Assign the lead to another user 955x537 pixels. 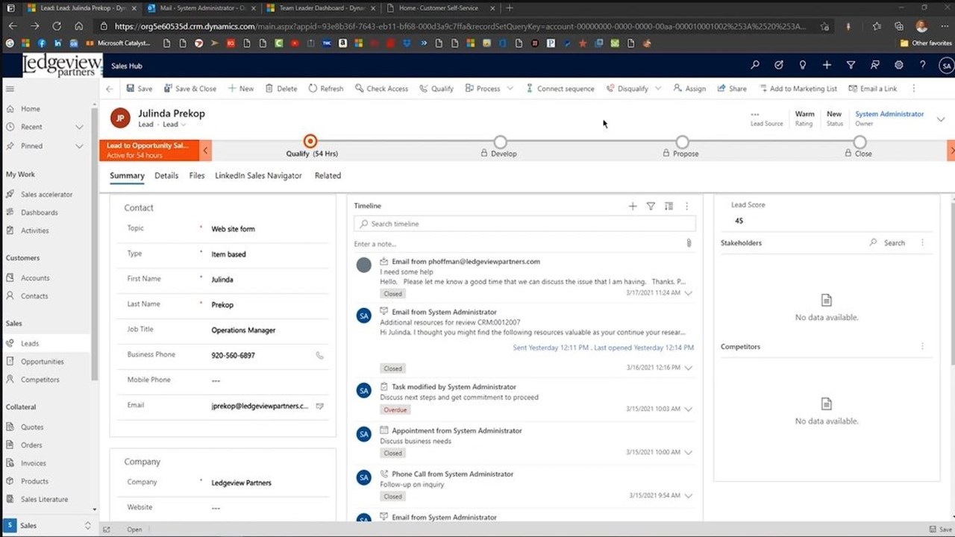tap(689, 88)
